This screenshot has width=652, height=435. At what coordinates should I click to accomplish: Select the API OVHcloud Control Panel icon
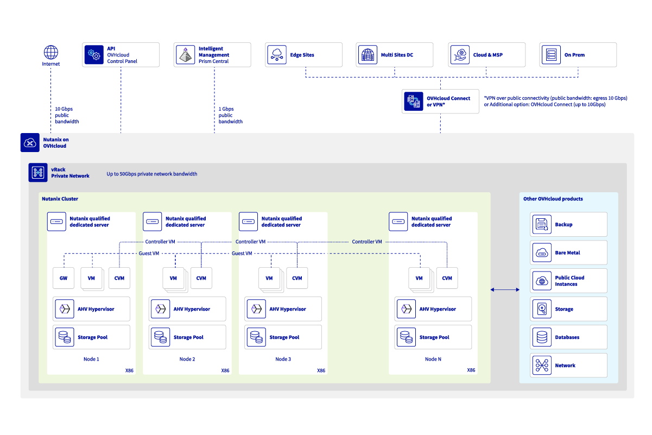pyautogui.click(x=94, y=55)
